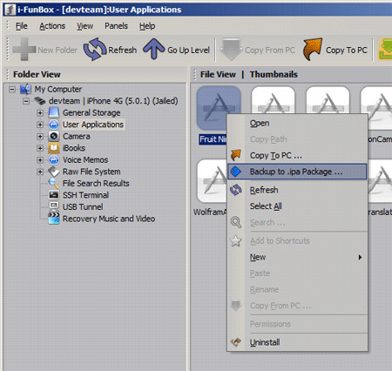Select the WolframAlpha app thumbnail
Screen dimensions: 392x371
[212, 181]
